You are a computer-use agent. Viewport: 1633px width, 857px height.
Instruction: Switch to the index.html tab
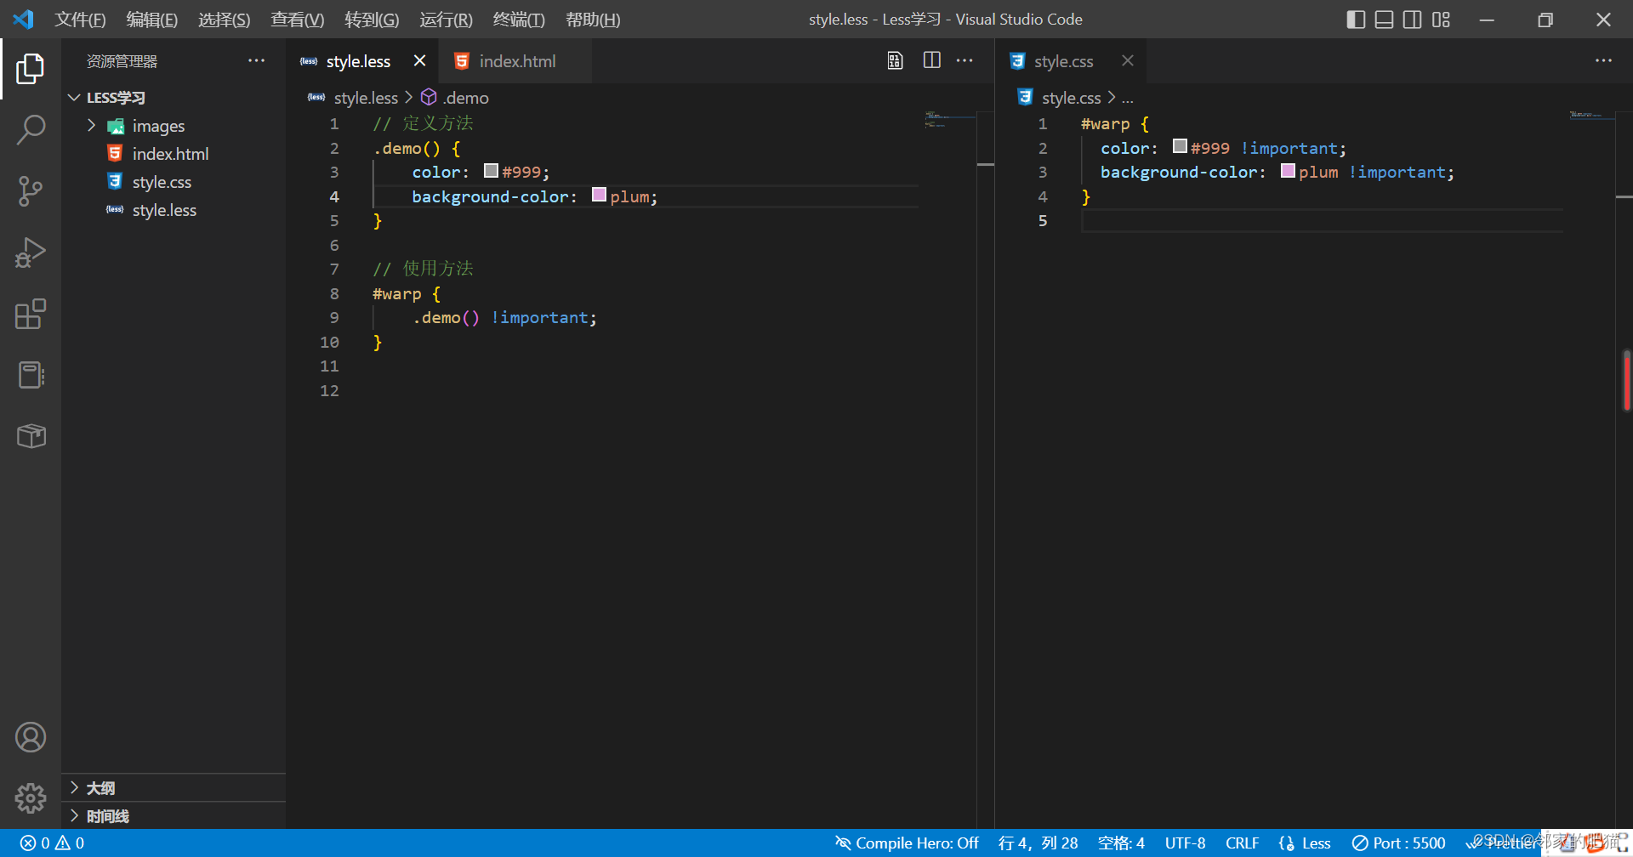coord(516,61)
